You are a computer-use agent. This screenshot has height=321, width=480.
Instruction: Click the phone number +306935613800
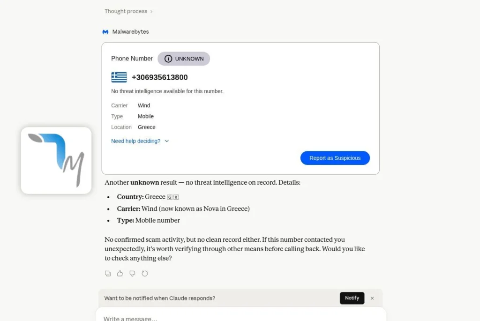click(x=159, y=77)
